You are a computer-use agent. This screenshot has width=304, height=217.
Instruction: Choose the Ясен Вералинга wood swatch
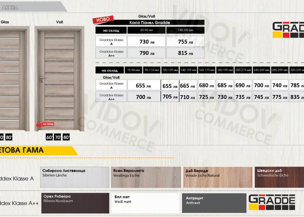click(x=146, y=177)
